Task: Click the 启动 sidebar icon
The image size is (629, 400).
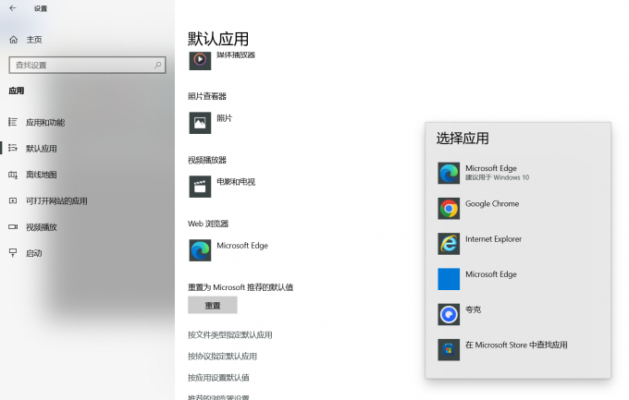Action: tap(13, 253)
